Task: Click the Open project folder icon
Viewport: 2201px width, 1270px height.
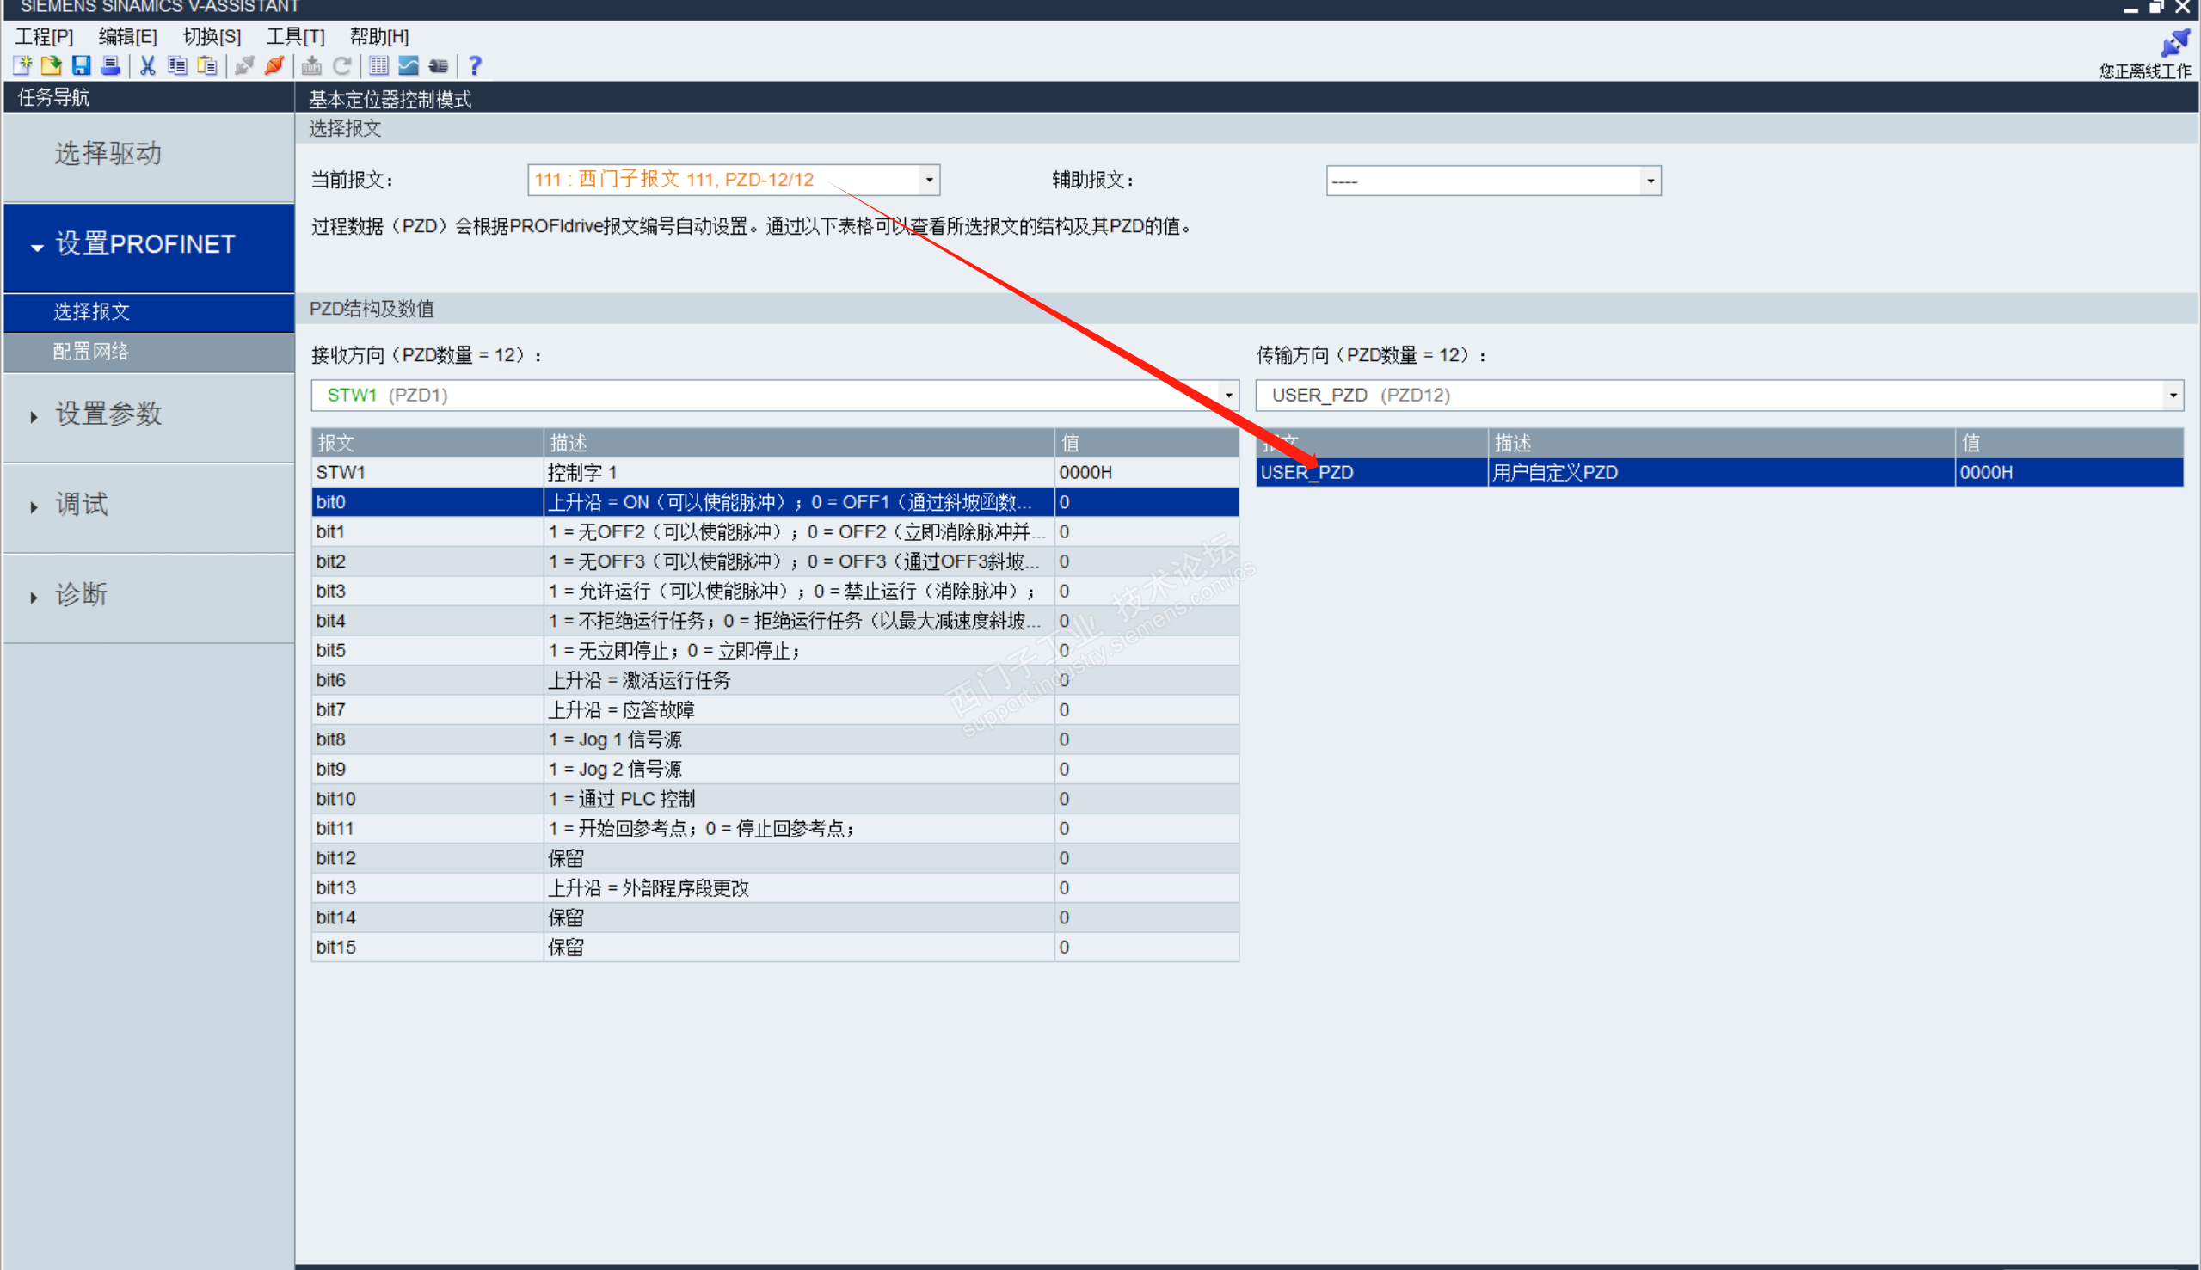Action: tap(52, 65)
